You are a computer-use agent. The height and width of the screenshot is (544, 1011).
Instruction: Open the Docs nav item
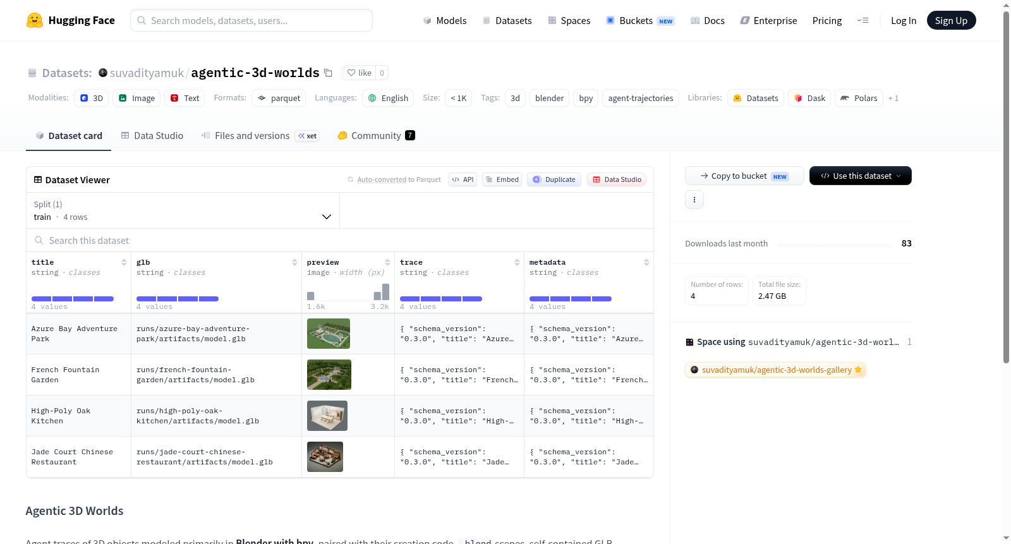coord(707,20)
